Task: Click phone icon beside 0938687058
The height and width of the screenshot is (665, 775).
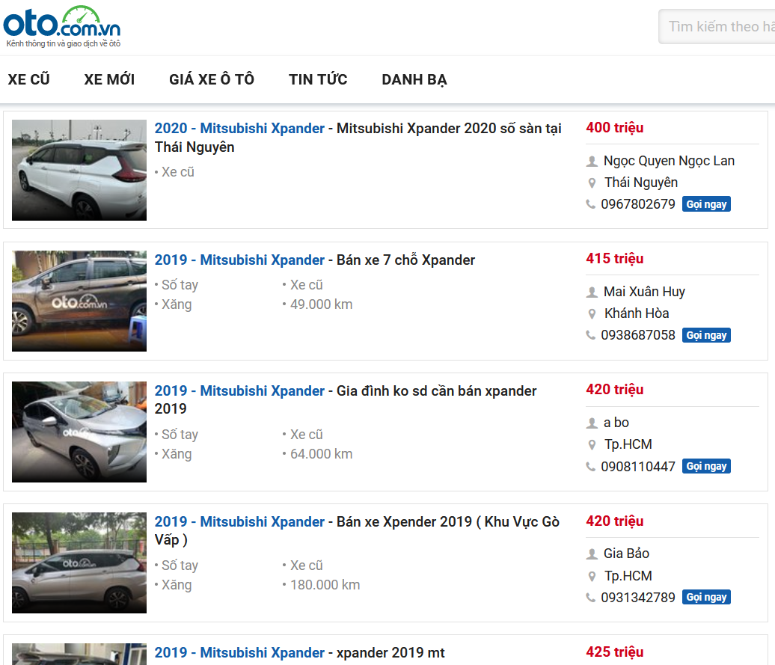Action: coord(591,335)
